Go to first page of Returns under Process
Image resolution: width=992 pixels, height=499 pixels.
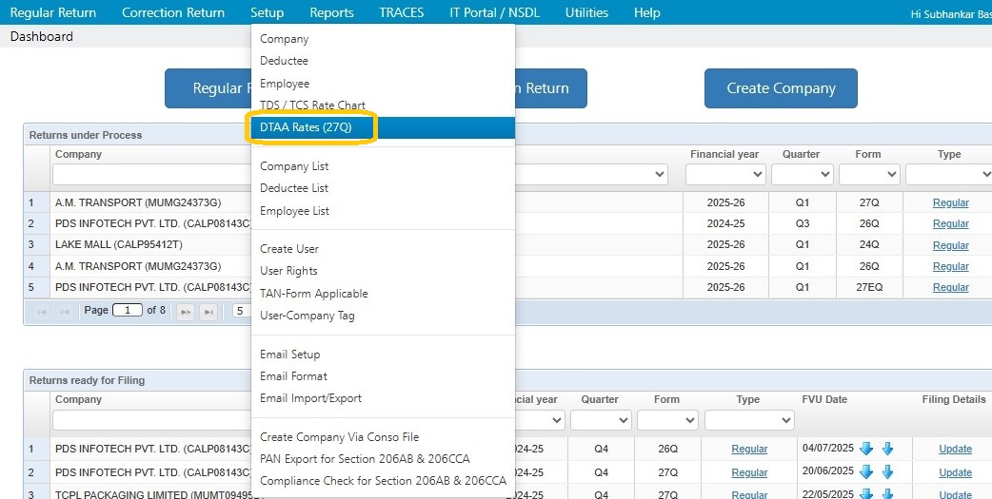[x=42, y=311]
